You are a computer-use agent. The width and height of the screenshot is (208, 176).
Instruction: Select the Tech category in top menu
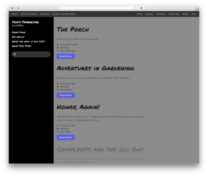(x=194, y=14)
